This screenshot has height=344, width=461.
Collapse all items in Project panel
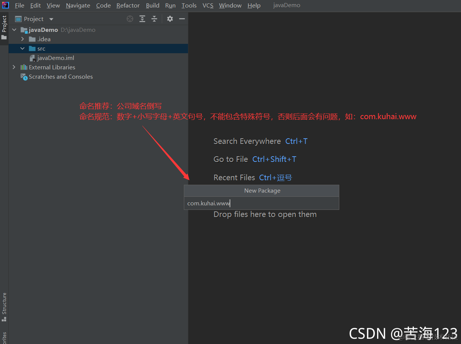[154, 19]
